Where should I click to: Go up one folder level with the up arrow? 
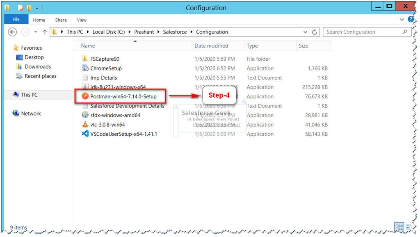click(45, 32)
